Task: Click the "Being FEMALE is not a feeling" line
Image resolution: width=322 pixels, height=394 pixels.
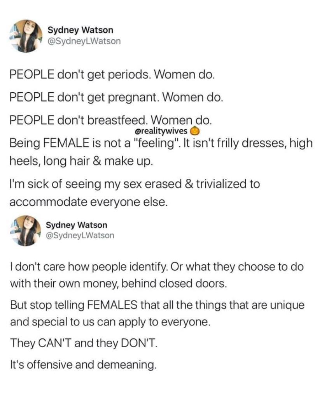Action: click(161, 143)
